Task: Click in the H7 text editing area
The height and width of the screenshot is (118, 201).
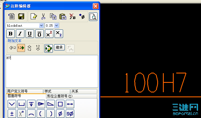Action: (52, 71)
